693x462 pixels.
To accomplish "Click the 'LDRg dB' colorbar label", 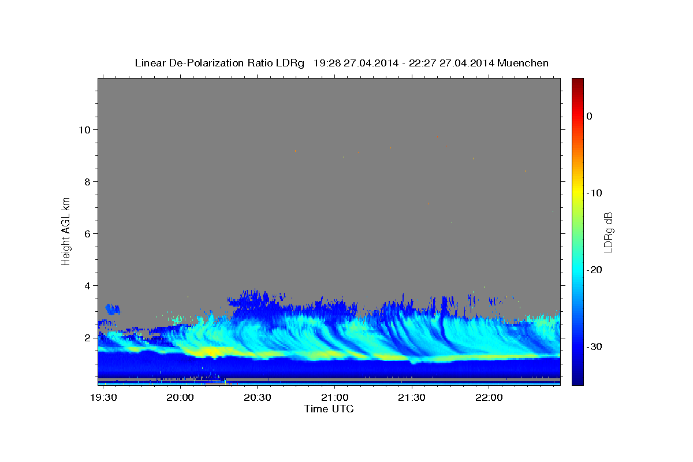I will [x=608, y=231].
